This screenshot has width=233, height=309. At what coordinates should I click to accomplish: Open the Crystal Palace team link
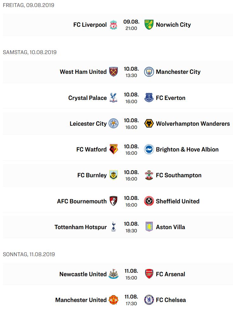point(88,98)
